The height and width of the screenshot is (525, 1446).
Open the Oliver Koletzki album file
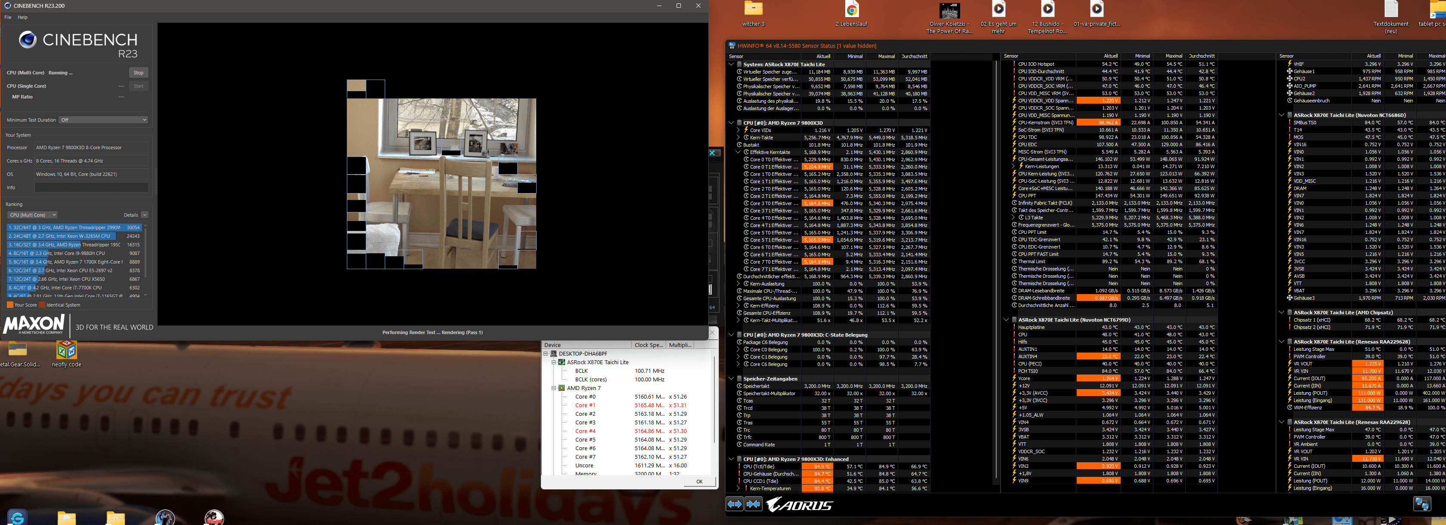coord(949,18)
